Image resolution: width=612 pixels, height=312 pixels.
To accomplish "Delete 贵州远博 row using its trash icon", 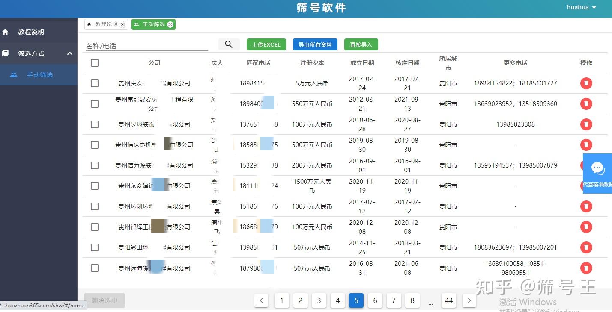I will [586, 268].
